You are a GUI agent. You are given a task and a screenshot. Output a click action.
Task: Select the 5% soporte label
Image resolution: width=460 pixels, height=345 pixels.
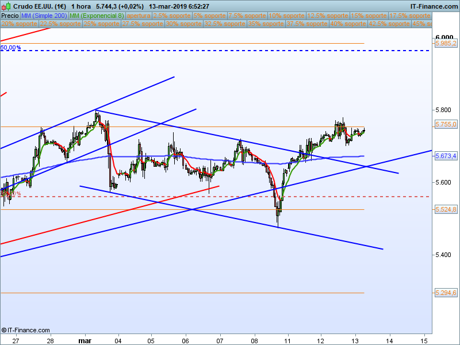pyautogui.click(x=209, y=16)
